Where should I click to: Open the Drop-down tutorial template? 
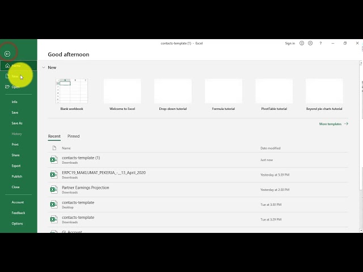pyautogui.click(x=172, y=95)
